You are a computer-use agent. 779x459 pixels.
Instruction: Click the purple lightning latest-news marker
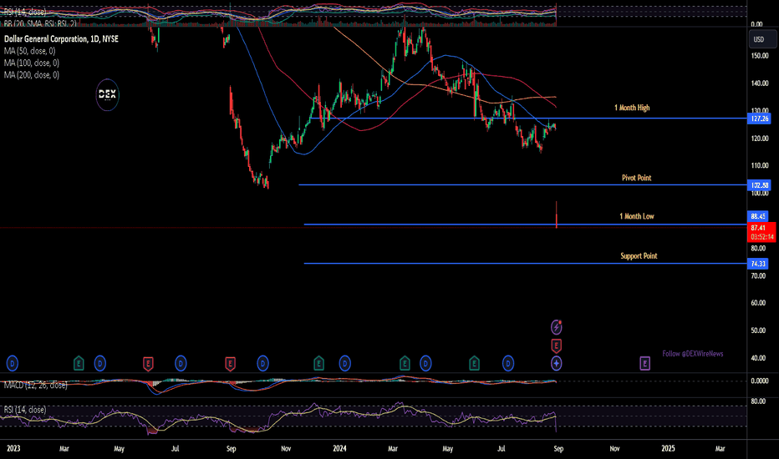557,327
